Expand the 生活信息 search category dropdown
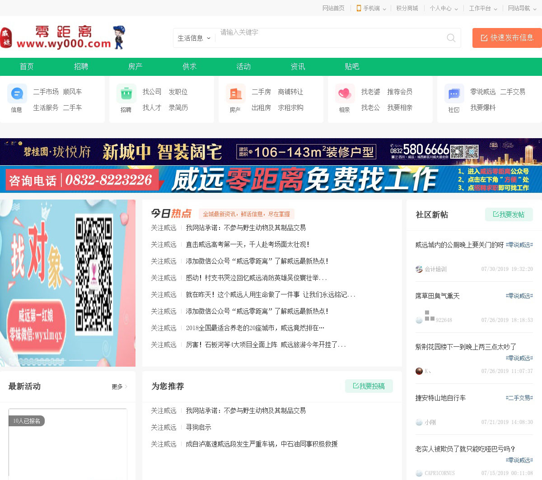Image resolution: width=542 pixels, height=480 pixels. click(194, 38)
